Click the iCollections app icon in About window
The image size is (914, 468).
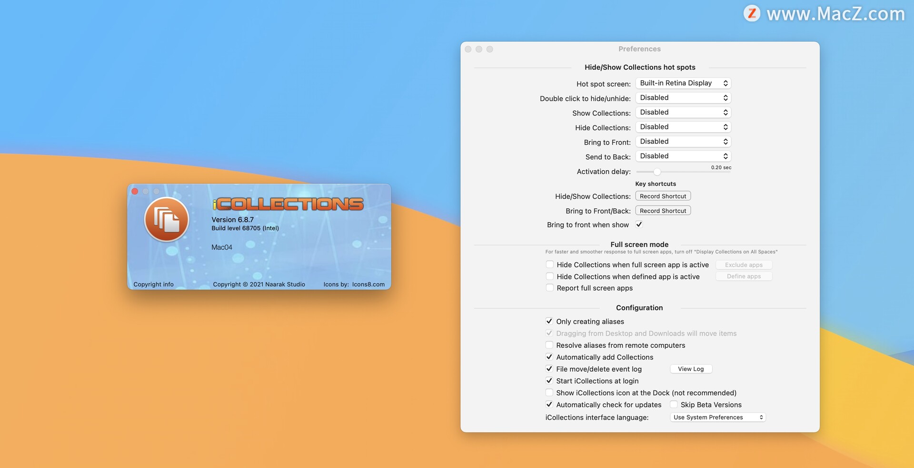[x=167, y=219]
